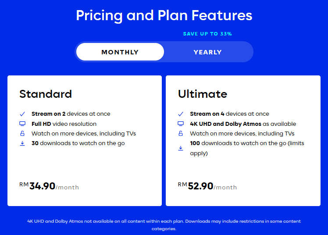This screenshot has height=235, width=328.
Task: Choose the Standard plan heading
Action: [46, 94]
